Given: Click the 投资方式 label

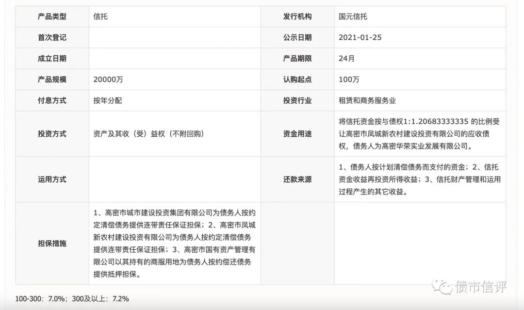Looking at the screenshot, I should (x=52, y=134).
